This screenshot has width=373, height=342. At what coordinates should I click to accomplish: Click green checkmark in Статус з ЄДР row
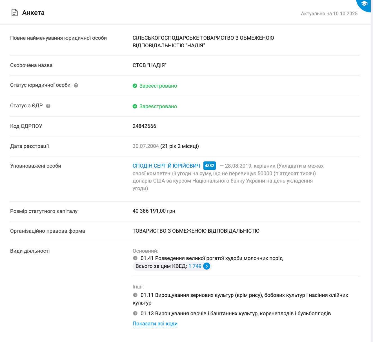click(135, 106)
